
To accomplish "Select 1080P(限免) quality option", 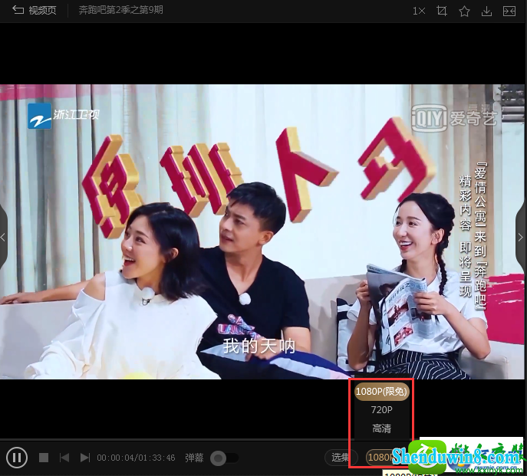I will [x=381, y=392].
